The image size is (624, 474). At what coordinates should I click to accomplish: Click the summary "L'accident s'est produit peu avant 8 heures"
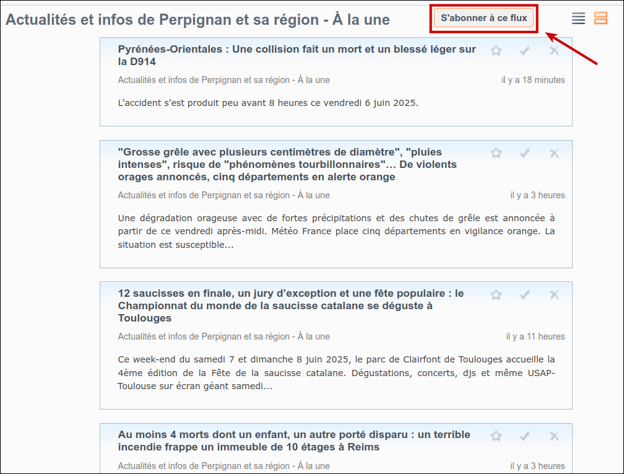(268, 103)
